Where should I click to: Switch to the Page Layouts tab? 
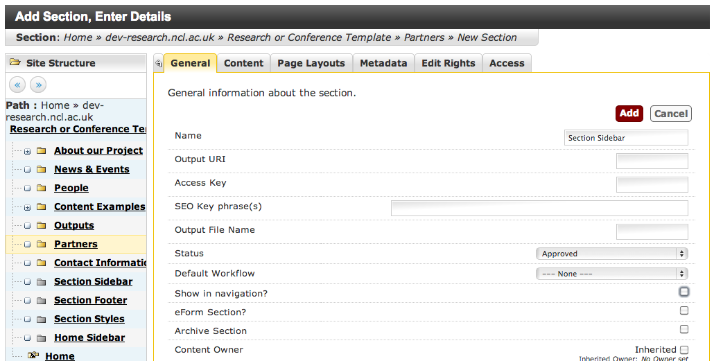pos(311,63)
